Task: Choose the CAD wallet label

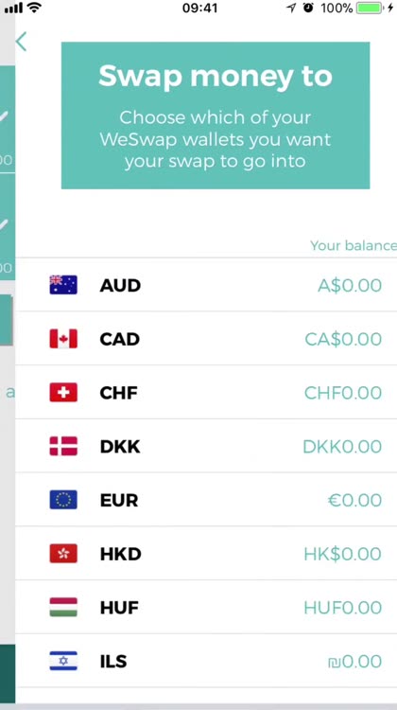Action: pos(120,339)
